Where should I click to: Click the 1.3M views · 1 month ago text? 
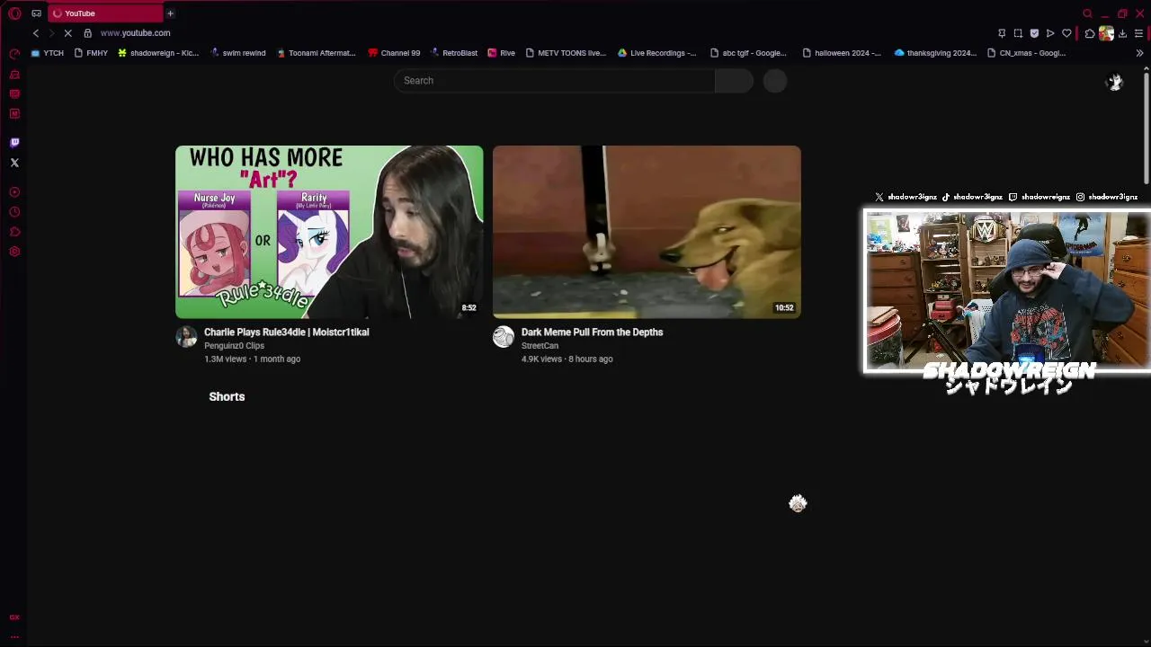pos(252,359)
